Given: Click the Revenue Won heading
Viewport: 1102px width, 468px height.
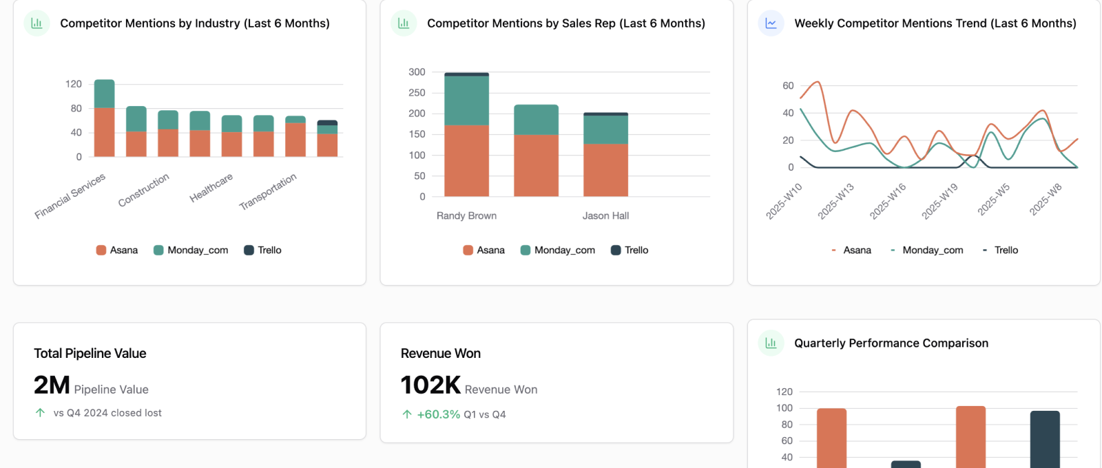Looking at the screenshot, I should (441, 353).
